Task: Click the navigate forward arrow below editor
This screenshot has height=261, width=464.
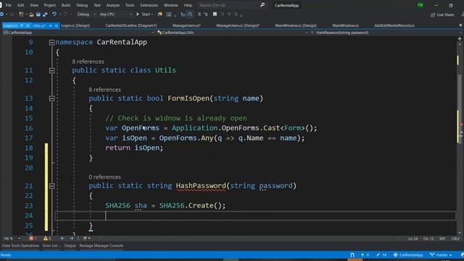Action: tap(71, 239)
